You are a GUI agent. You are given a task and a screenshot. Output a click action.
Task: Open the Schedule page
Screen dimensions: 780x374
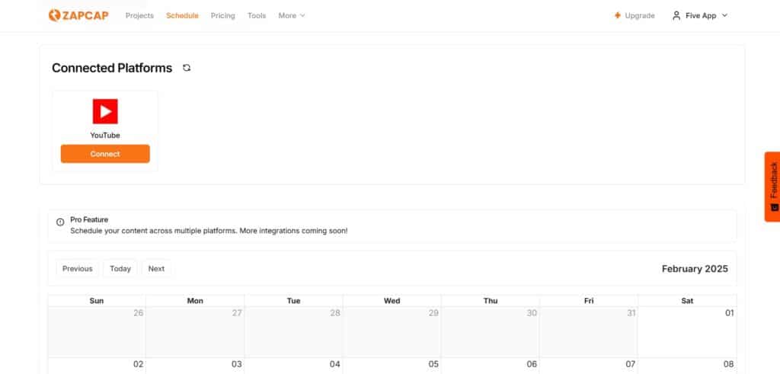(182, 15)
